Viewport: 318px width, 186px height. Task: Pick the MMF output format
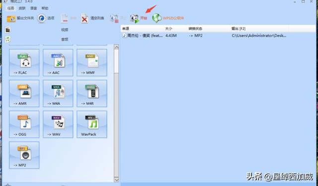click(92, 63)
